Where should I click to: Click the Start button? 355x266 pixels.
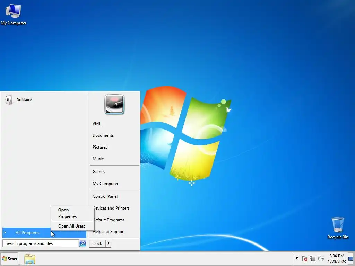(x=9, y=259)
